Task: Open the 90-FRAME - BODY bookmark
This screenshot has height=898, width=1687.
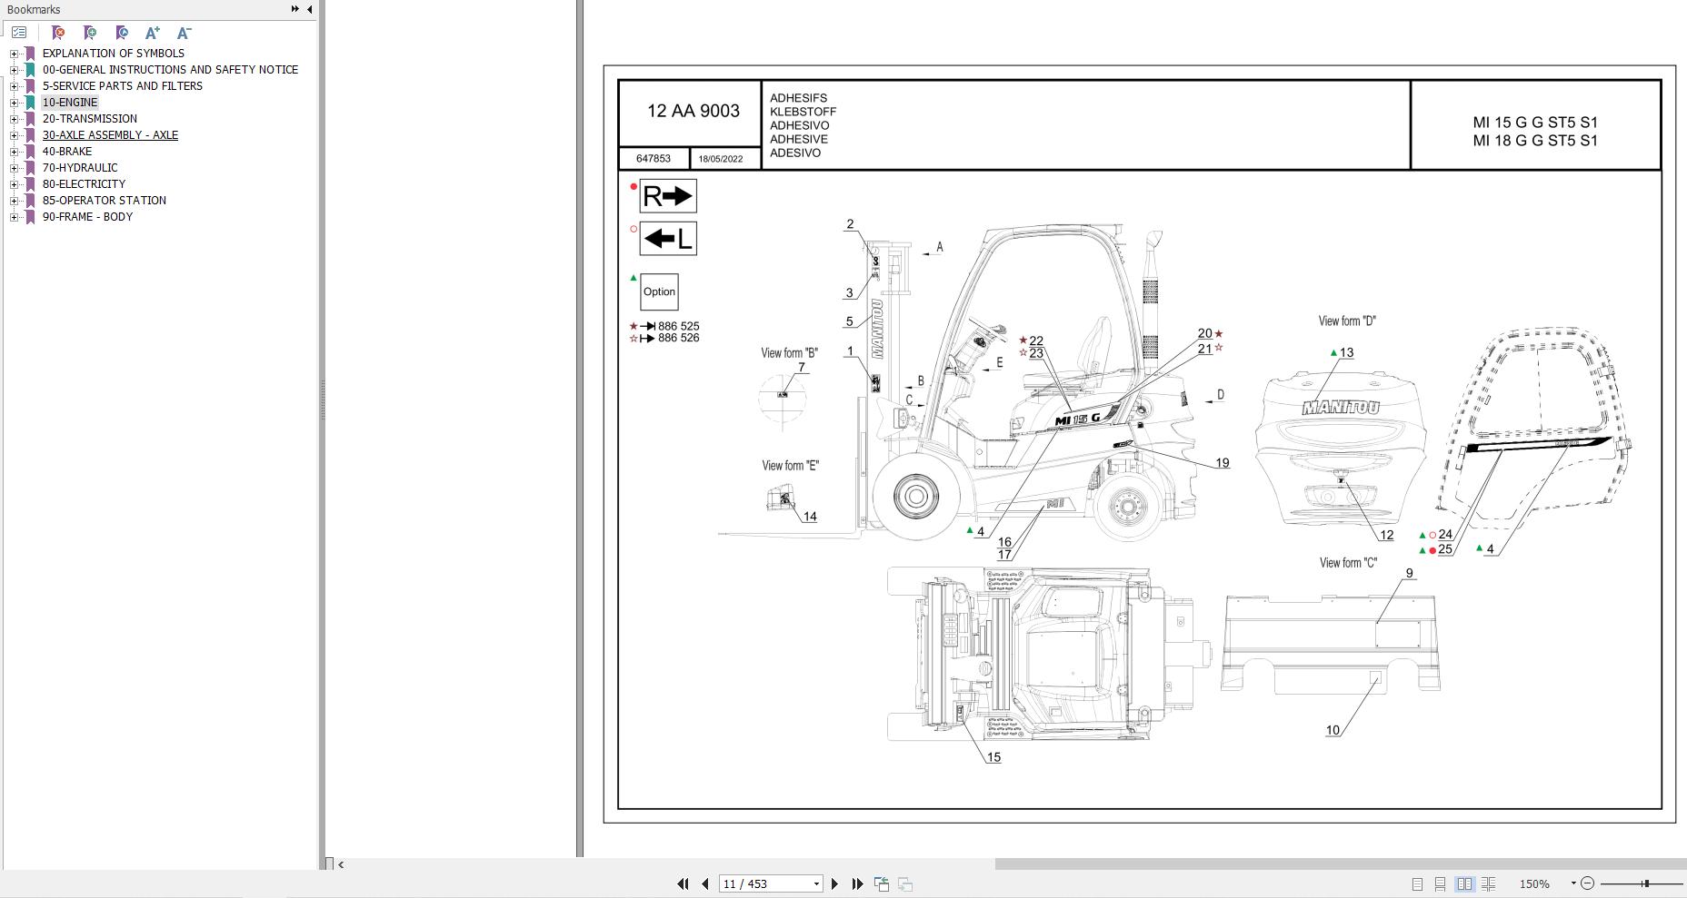Action: (x=87, y=217)
